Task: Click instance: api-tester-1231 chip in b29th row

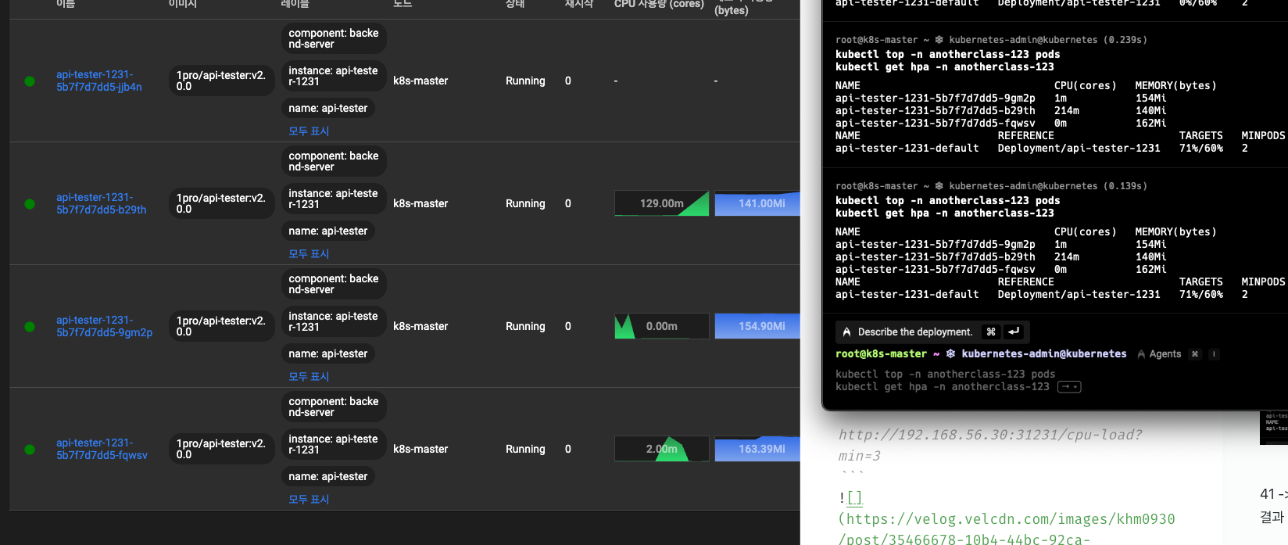Action: click(x=334, y=199)
